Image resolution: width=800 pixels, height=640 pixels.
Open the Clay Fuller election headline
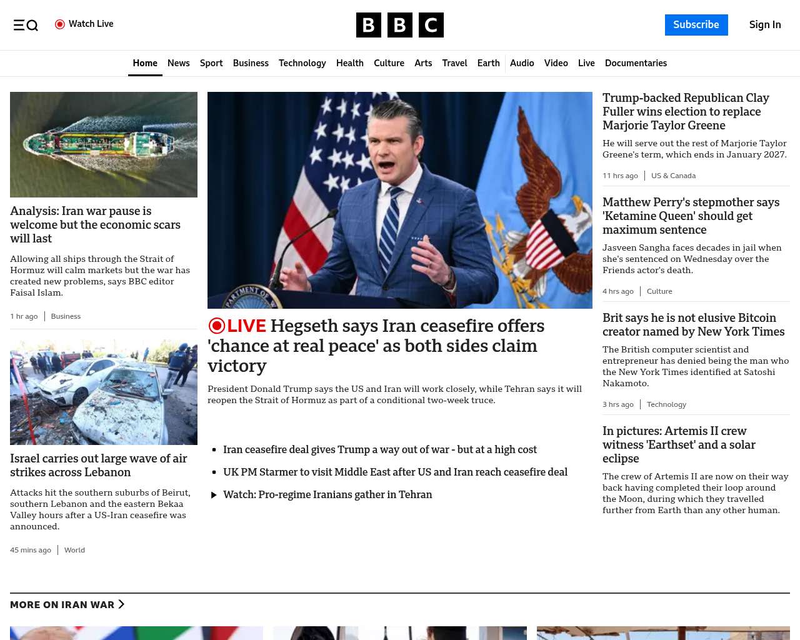pos(686,111)
